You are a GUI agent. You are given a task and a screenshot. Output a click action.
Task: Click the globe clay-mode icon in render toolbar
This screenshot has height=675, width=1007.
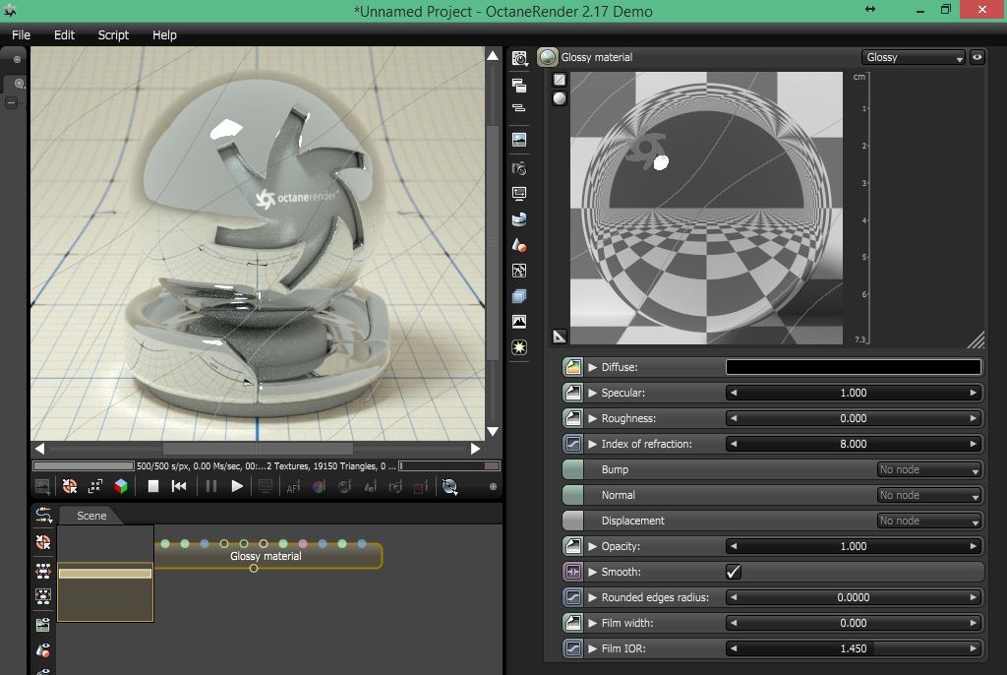449,487
